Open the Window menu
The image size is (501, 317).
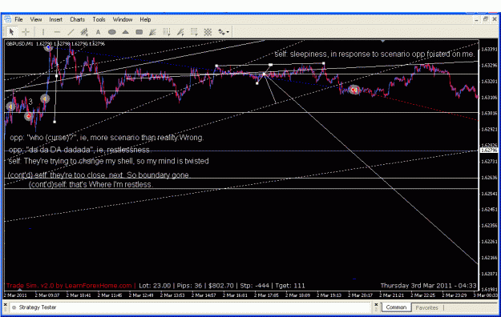(x=123, y=19)
